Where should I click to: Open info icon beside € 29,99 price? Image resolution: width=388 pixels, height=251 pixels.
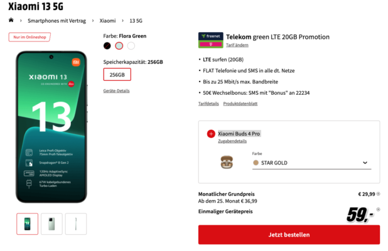click(378, 194)
